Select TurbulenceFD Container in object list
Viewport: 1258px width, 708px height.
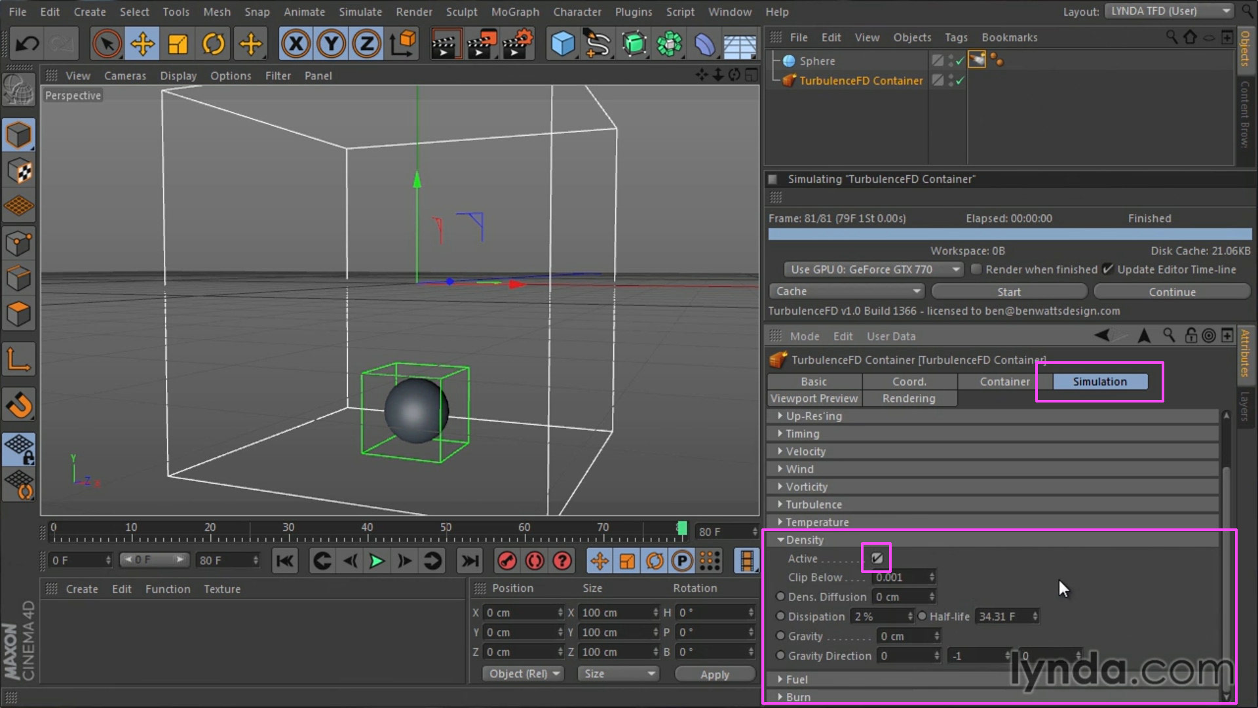pyautogui.click(x=860, y=81)
